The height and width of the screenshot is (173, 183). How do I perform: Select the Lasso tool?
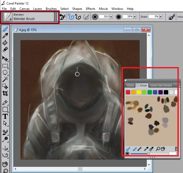click(x=5, y=73)
